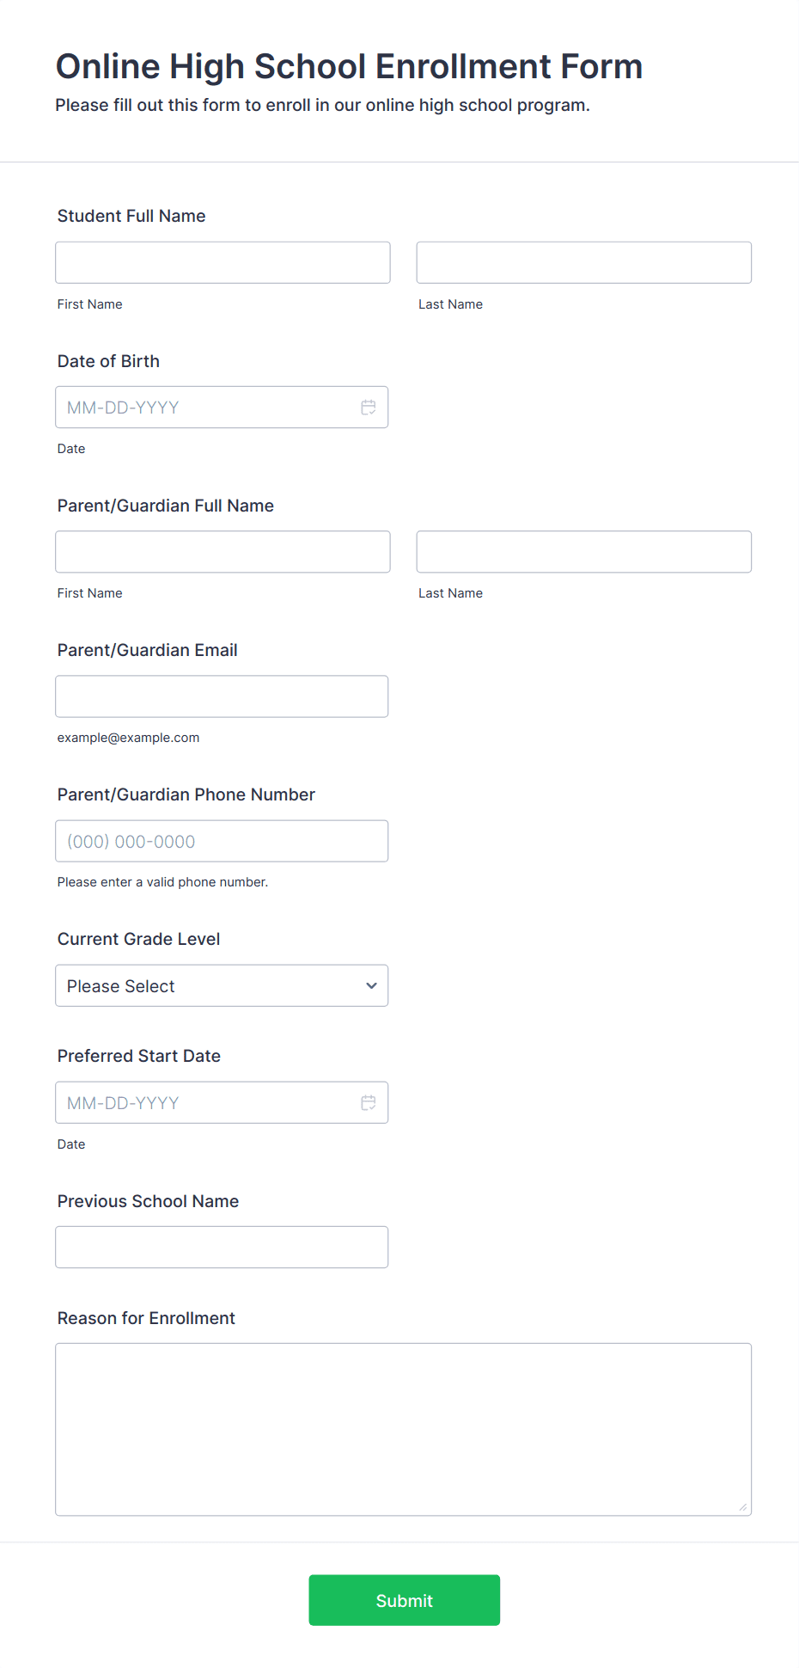Image resolution: width=799 pixels, height=1668 pixels.
Task: Click the Previous School Name field
Action: pos(222,1246)
